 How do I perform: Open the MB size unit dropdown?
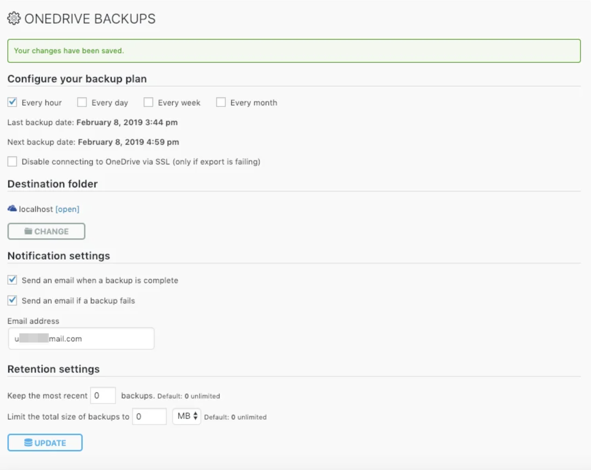[187, 416]
